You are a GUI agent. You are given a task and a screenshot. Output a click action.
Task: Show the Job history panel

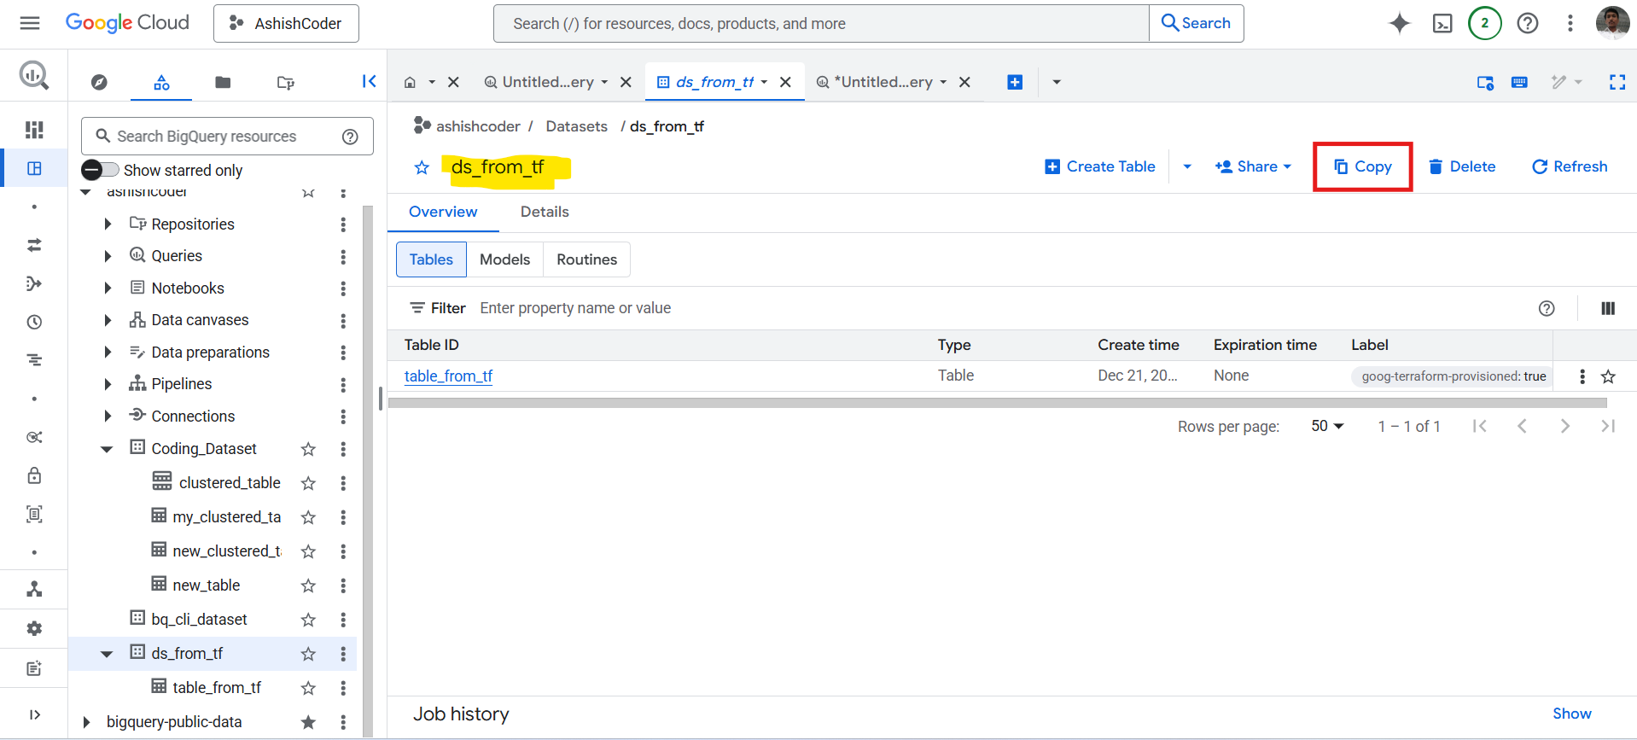(x=1571, y=714)
